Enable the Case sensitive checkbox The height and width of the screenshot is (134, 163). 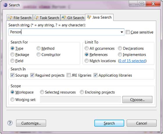pos(128,32)
